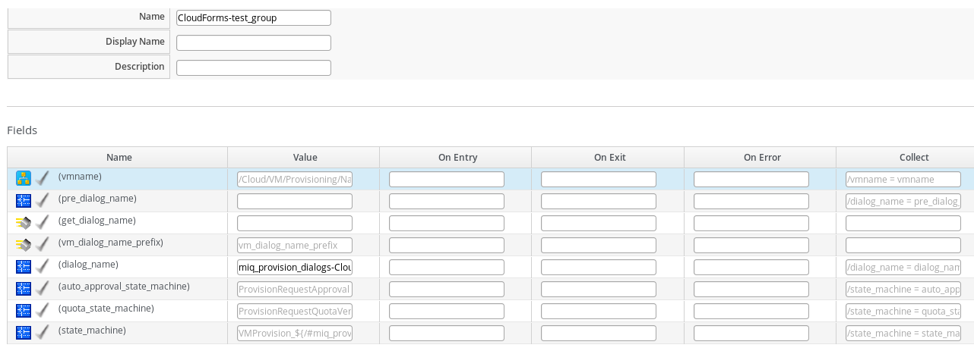The image size is (974, 351).
Task: Click the method icon beside get_dialog_name
Action: 24,223
